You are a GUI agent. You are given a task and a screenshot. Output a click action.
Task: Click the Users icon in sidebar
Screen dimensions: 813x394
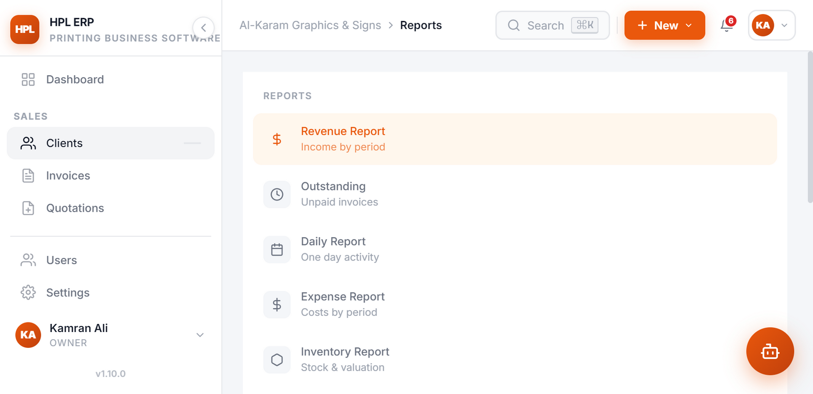[x=28, y=260]
